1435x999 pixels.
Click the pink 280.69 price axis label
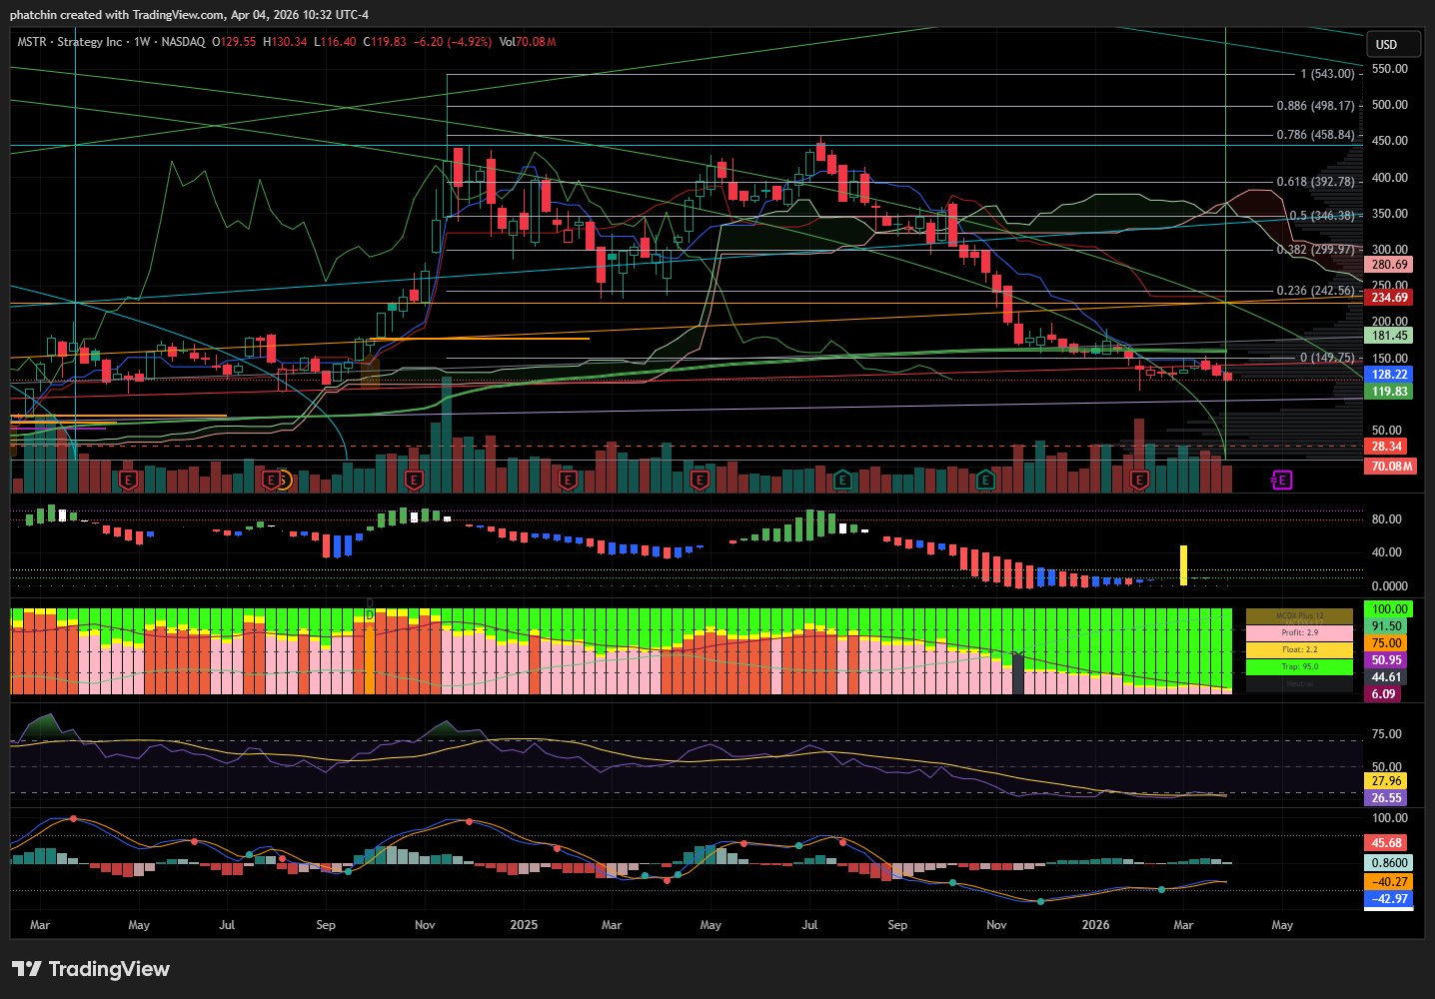tap(1389, 265)
